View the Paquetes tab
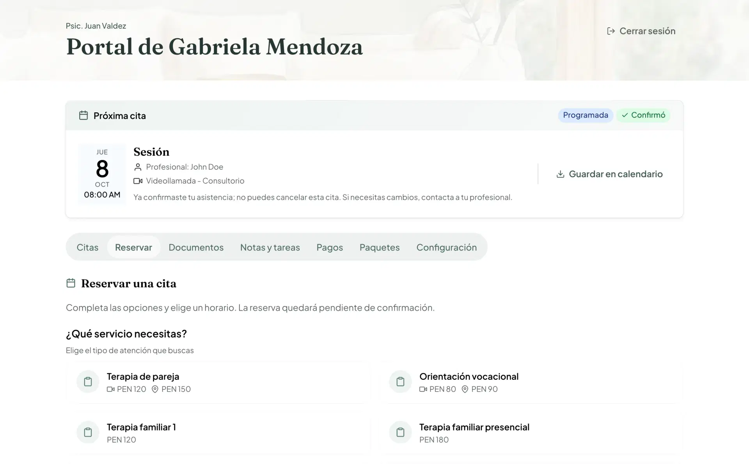The height and width of the screenshot is (464, 749). point(380,247)
